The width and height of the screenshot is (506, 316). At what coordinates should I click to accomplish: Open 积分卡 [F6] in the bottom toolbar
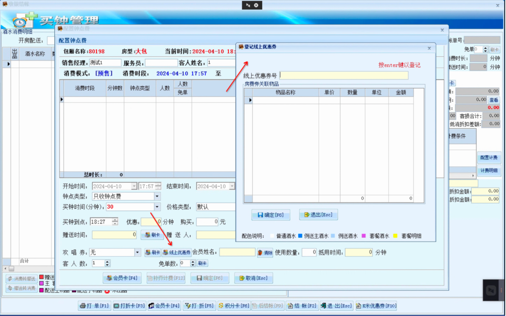234,306
